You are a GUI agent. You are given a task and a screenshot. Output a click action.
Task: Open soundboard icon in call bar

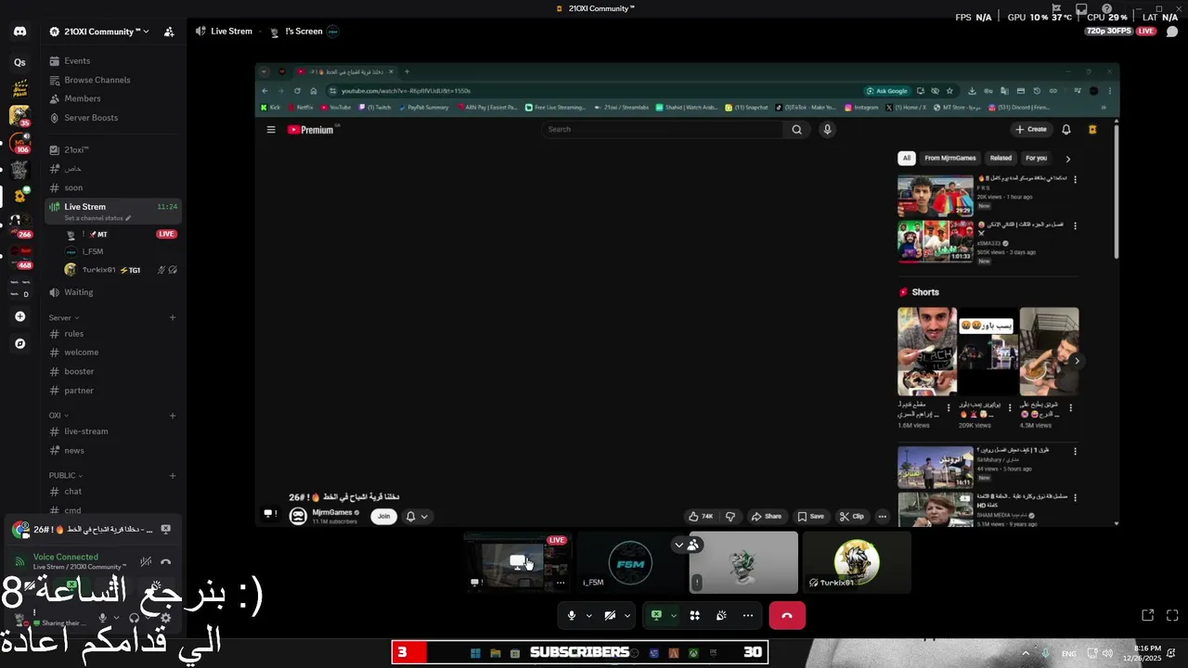pos(721,615)
